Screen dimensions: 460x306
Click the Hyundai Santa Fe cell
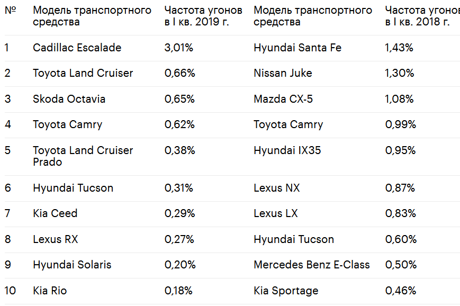click(x=297, y=48)
